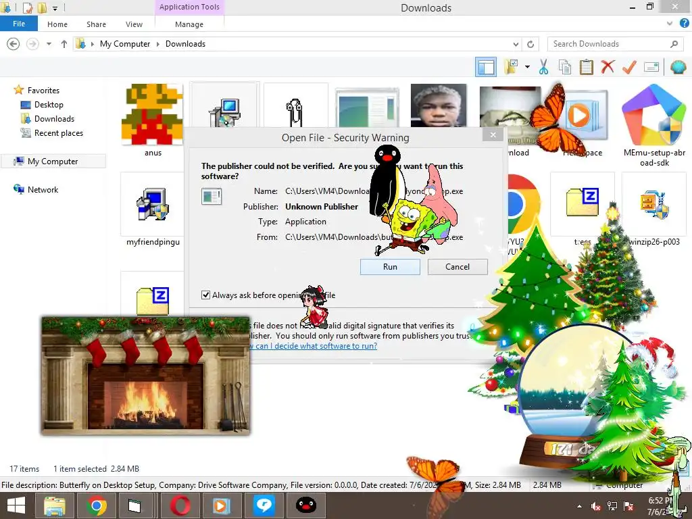The image size is (692, 519).
Task: Switch to the Share ribbon tab
Action: 96,24
